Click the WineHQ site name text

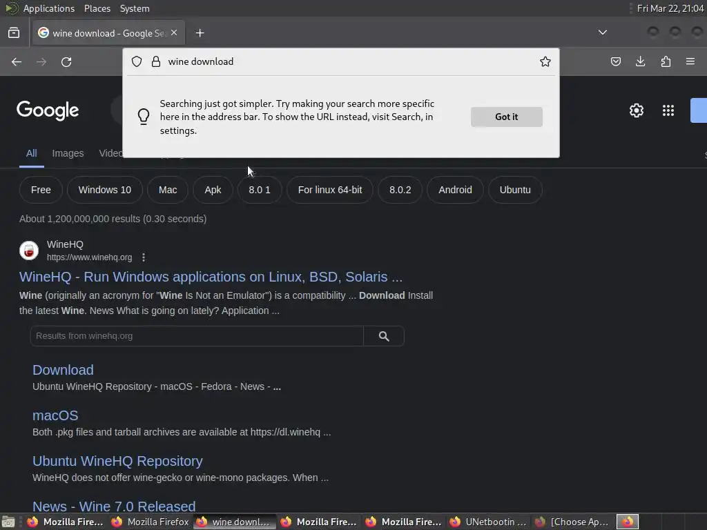tap(65, 244)
